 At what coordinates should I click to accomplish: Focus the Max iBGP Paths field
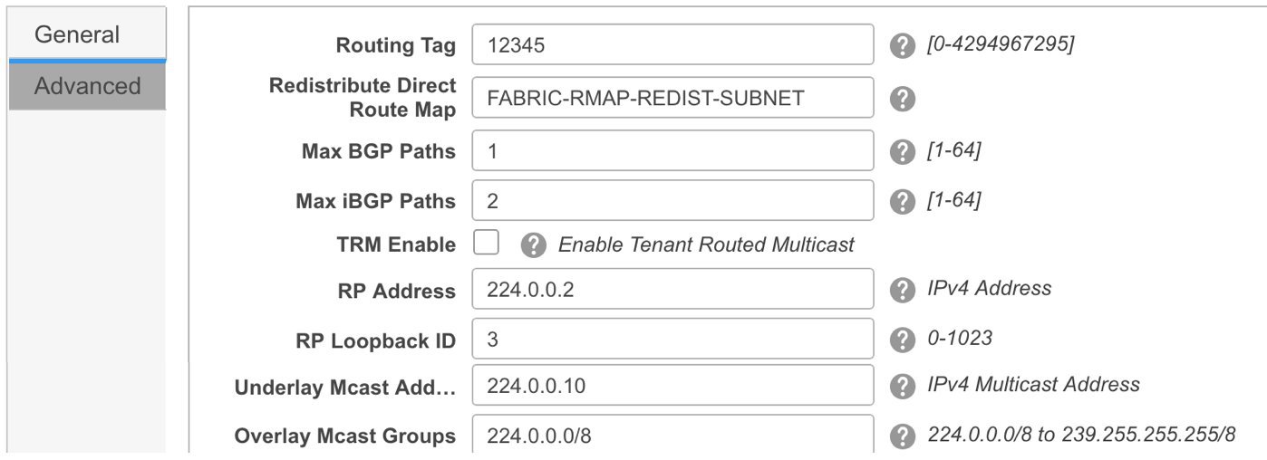tap(672, 200)
